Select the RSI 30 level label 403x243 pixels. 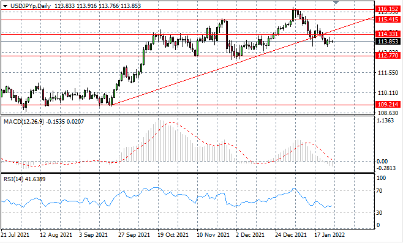click(x=379, y=212)
